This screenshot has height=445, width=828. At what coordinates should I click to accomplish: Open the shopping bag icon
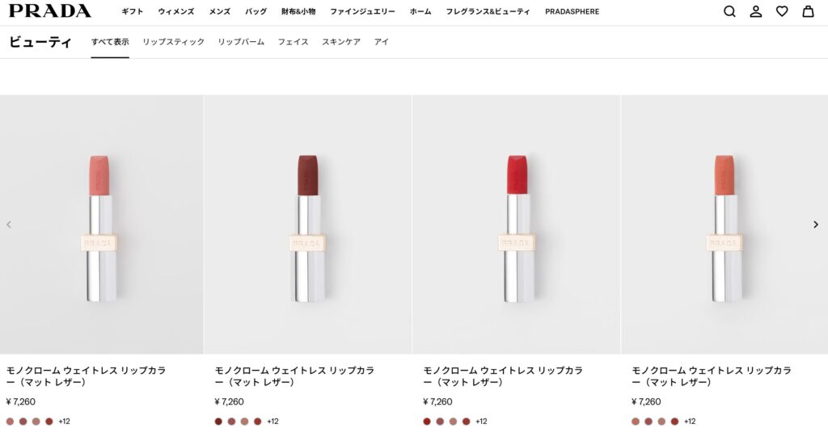coord(808,11)
